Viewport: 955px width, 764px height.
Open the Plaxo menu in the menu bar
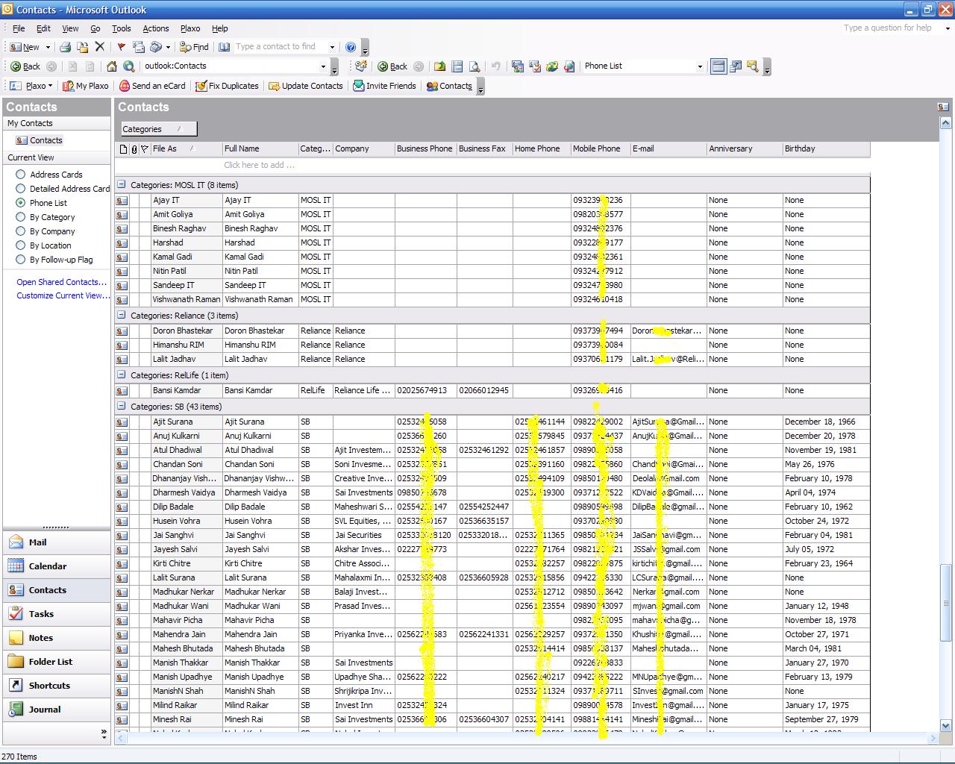click(x=190, y=28)
